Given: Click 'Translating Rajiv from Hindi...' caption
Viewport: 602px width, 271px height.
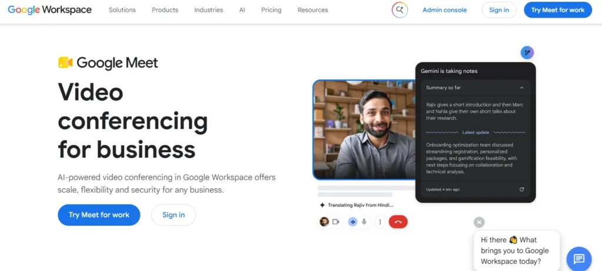Looking at the screenshot, I should click(x=360, y=205).
